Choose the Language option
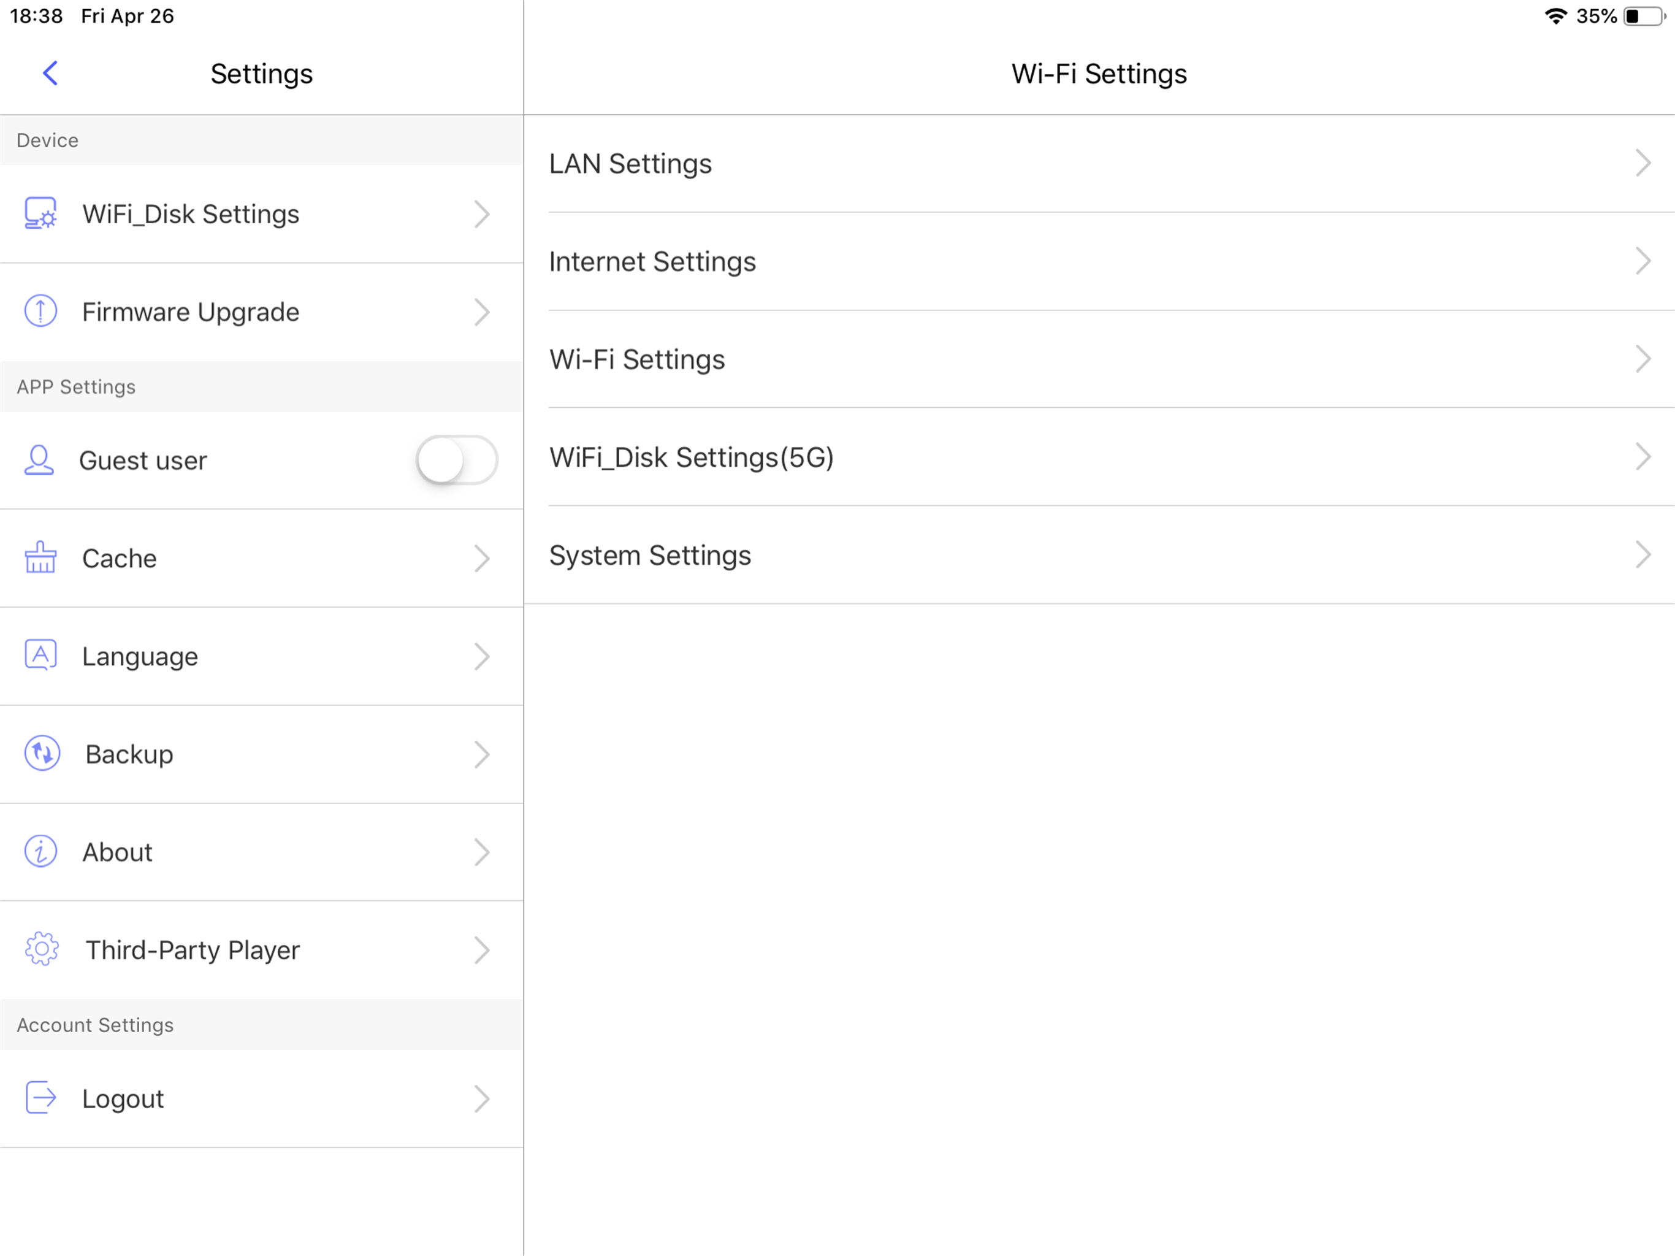The width and height of the screenshot is (1675, 1256). pos(261,657)
